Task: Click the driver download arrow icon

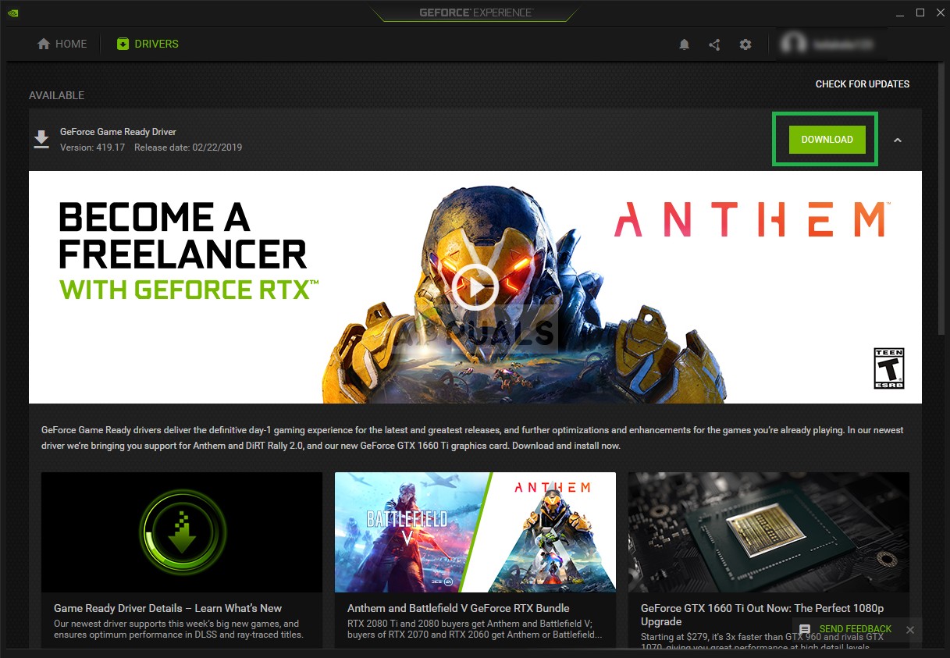Action: (x=41, y=139)
